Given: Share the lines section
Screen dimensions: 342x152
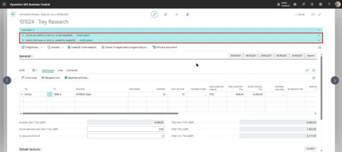Looking at the screenshot, I should [307, 70].
